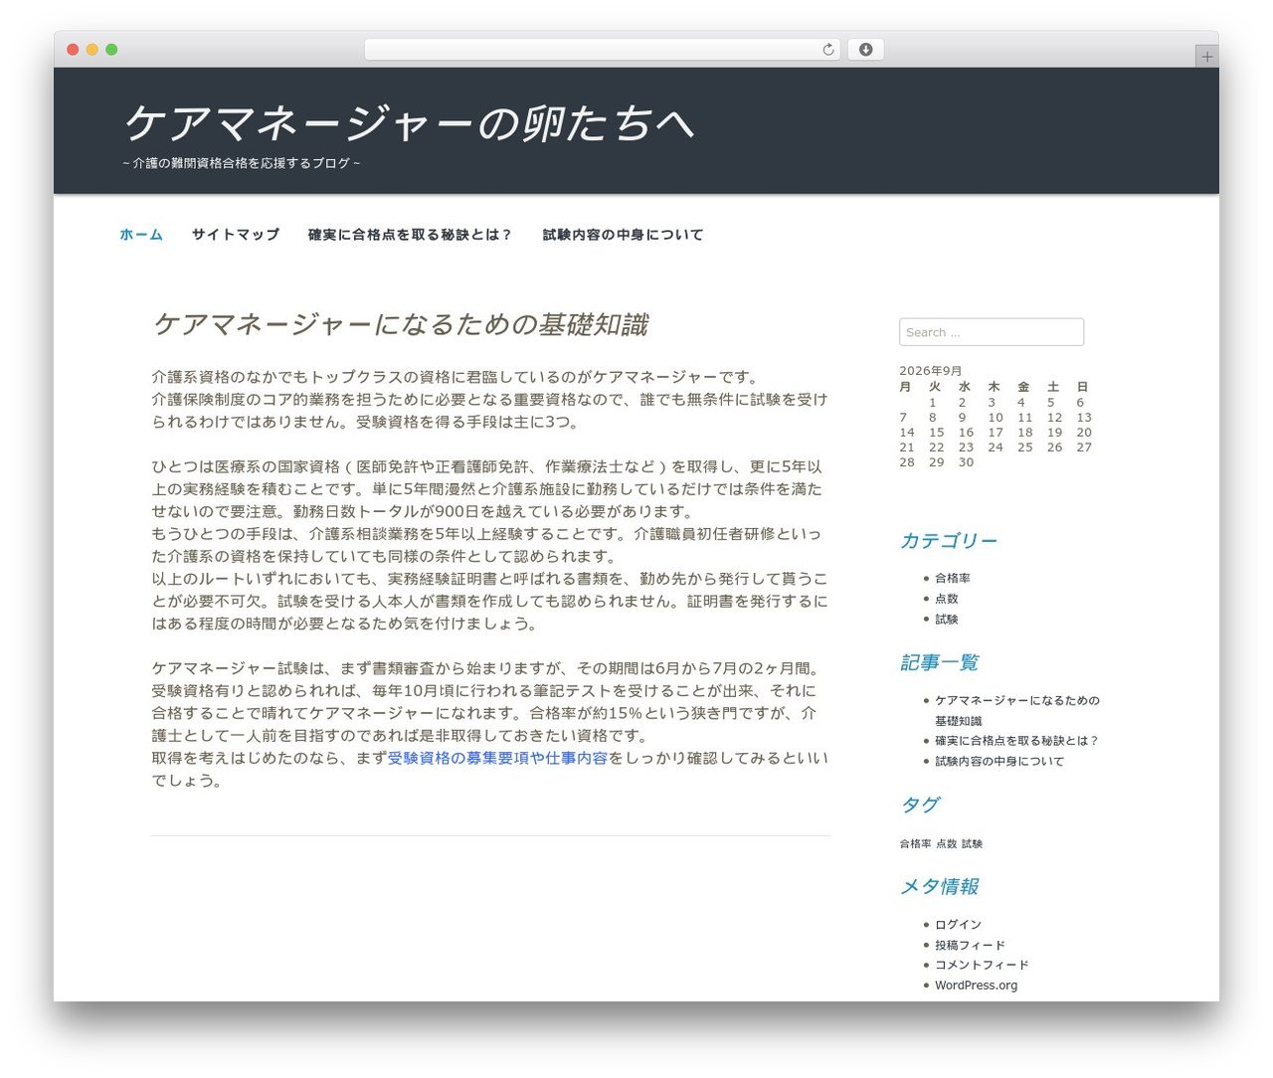Click day 30 in the calendar
Image resolution: width=1273 pixels, height=1078 pixels.
pos(966,462)
